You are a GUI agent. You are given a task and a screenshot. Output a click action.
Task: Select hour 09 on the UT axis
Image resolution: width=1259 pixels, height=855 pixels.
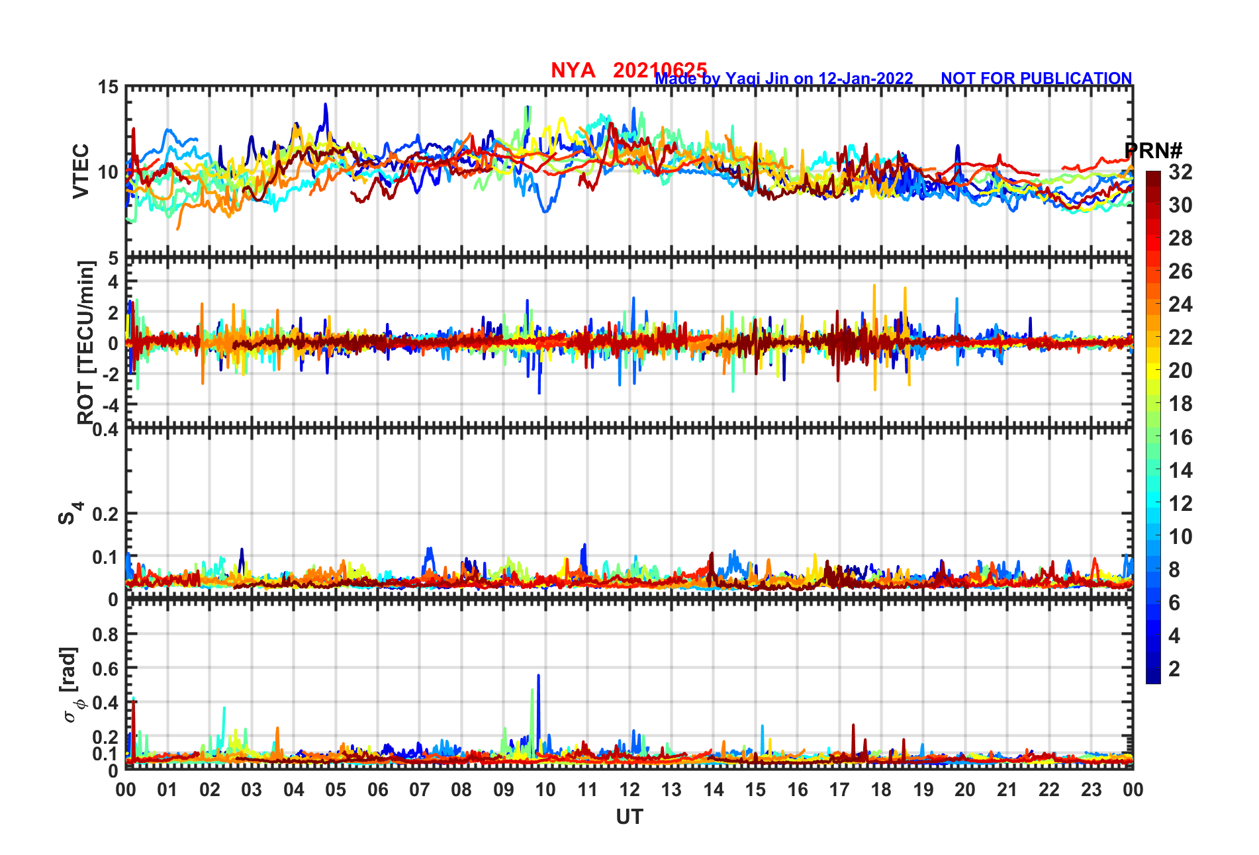pos(504,789)
